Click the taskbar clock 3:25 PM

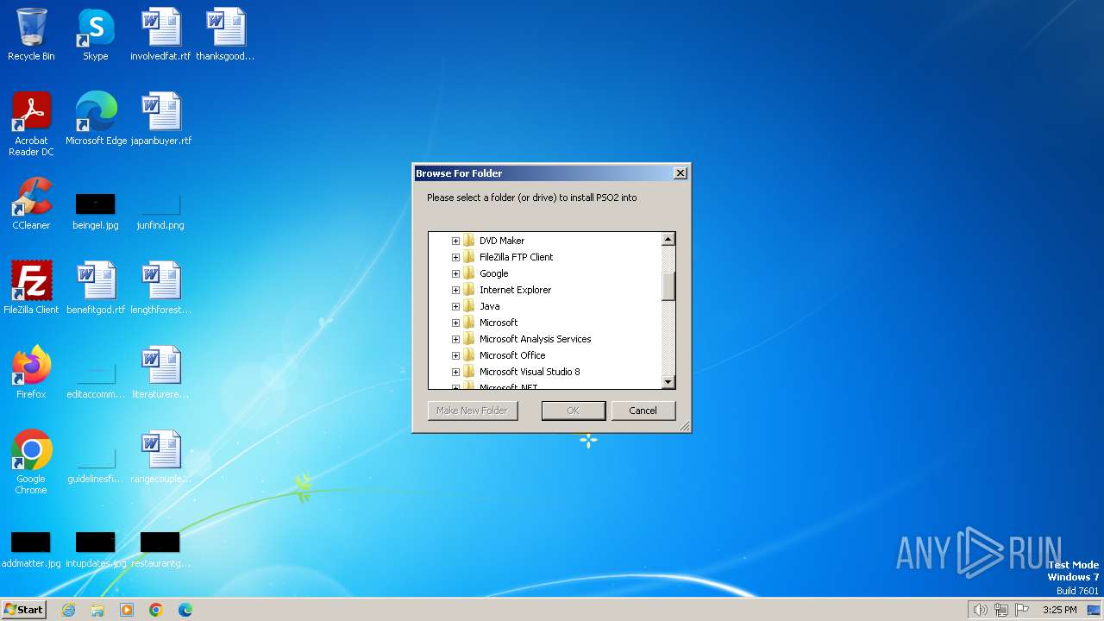pos(1059,610)
